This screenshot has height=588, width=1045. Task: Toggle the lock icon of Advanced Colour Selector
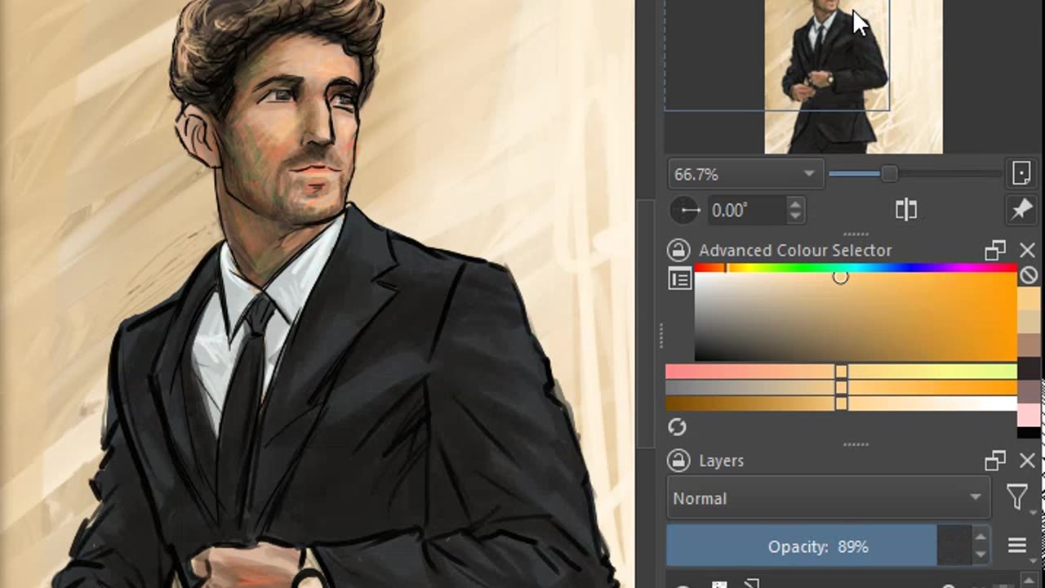(678, 250)
